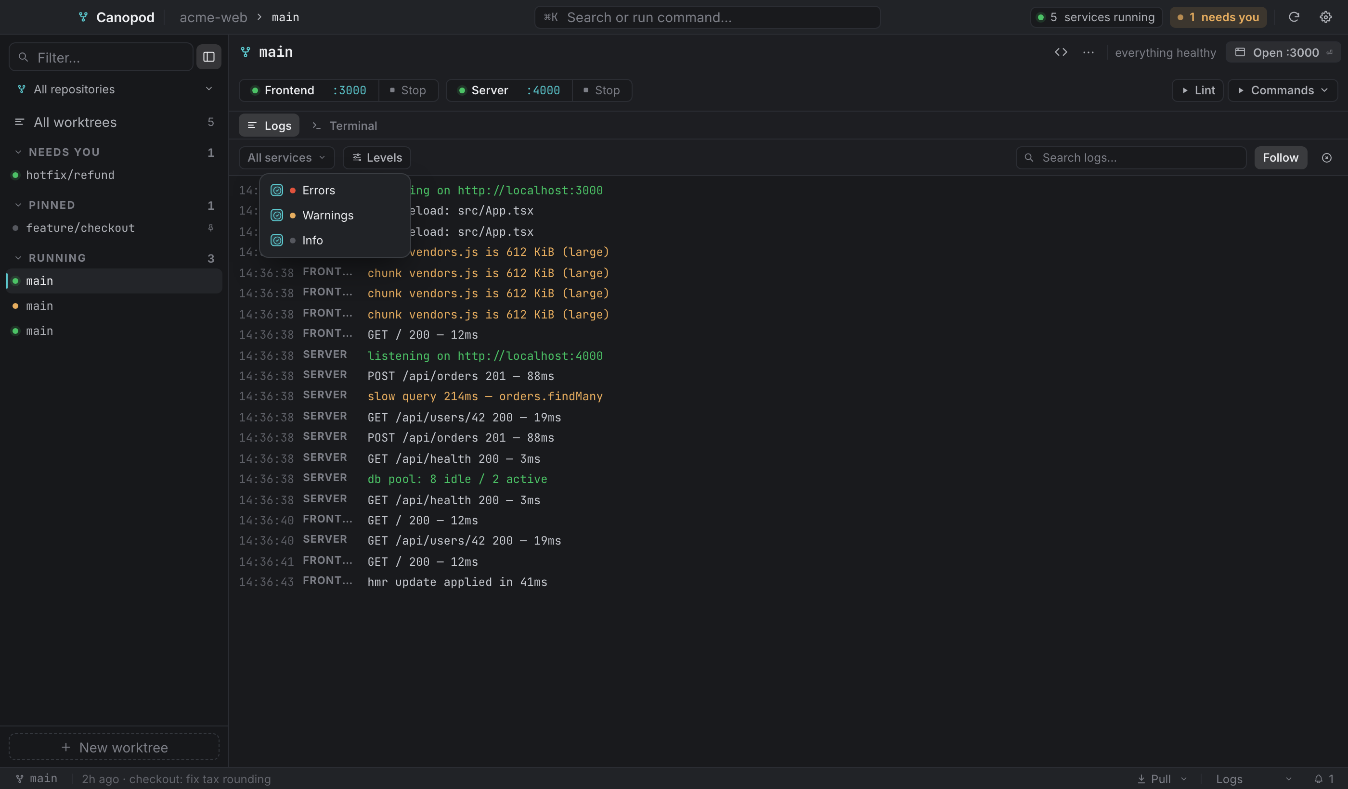The width and height of the screenshot is (1348, 789).
Task: Click the branch icon beside main heading
Action: (246, 52)
